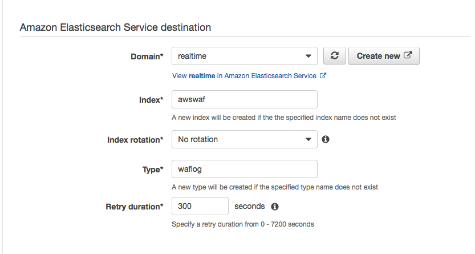Click the Create new button
The image size is (475, 254).
[384, 56]
